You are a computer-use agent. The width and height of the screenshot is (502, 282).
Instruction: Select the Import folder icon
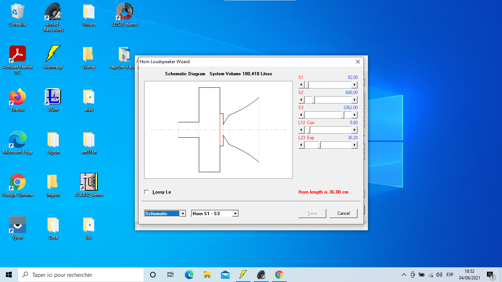coord(53,185)
